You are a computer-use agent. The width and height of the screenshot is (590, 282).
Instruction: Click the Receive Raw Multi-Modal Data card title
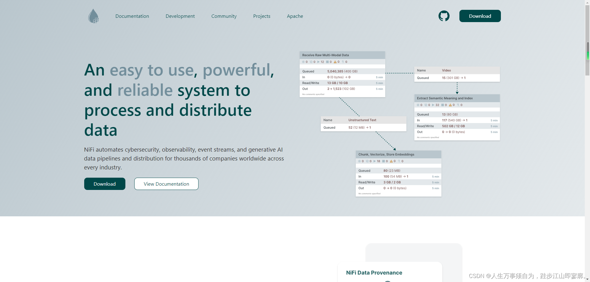point(325,55)
